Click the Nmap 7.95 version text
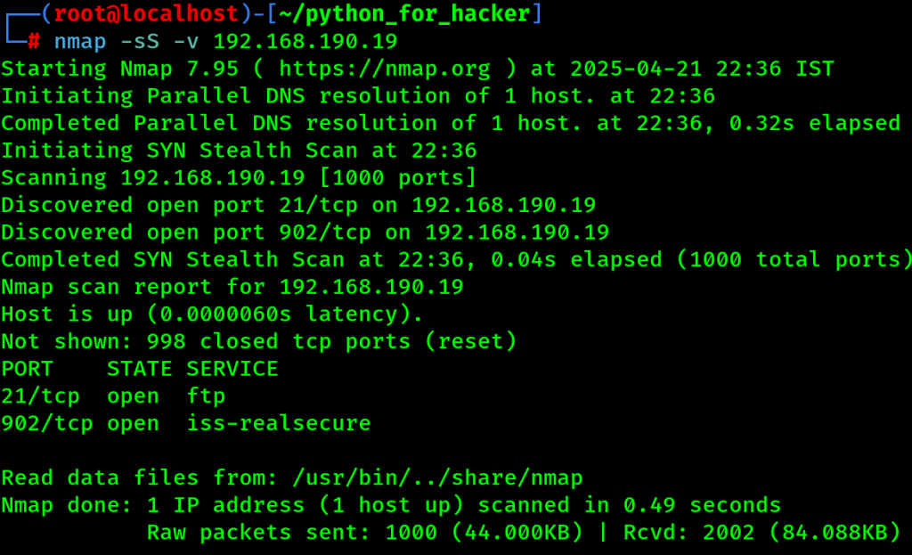Viewport: 912px width, 555px height. click(x=179, y=69)
